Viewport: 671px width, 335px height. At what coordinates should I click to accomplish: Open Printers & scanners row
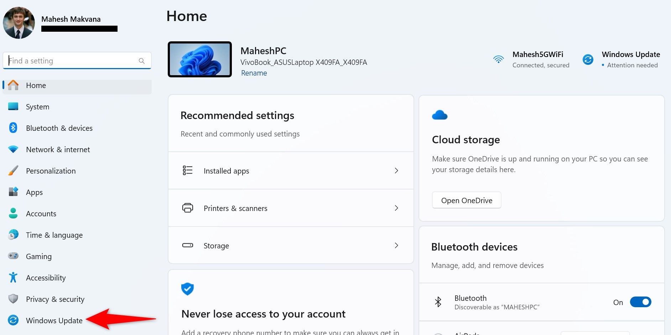pyautogui.click(x=291, y=208)
